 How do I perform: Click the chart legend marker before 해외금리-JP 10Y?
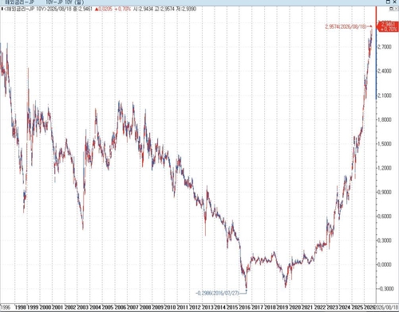pyautogui.click(x=2, y=9)
